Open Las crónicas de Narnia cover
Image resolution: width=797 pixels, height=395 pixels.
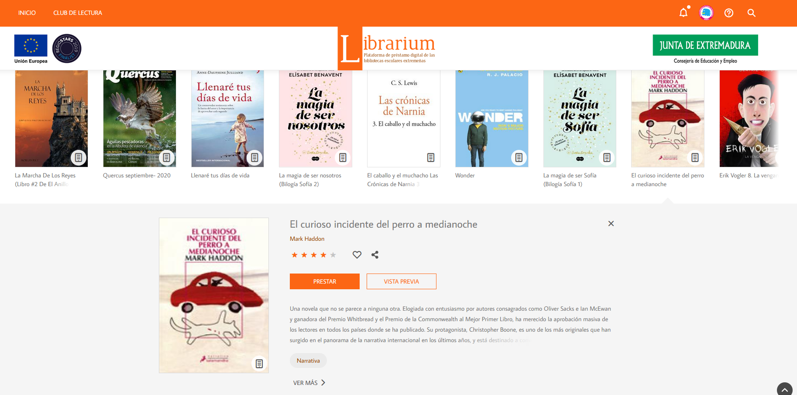[404, 118]
